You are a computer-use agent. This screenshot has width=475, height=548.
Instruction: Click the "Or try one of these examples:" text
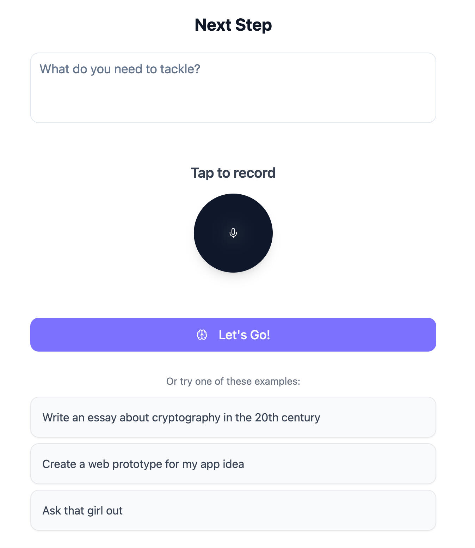pyautogui.click(x=233, y=381)
